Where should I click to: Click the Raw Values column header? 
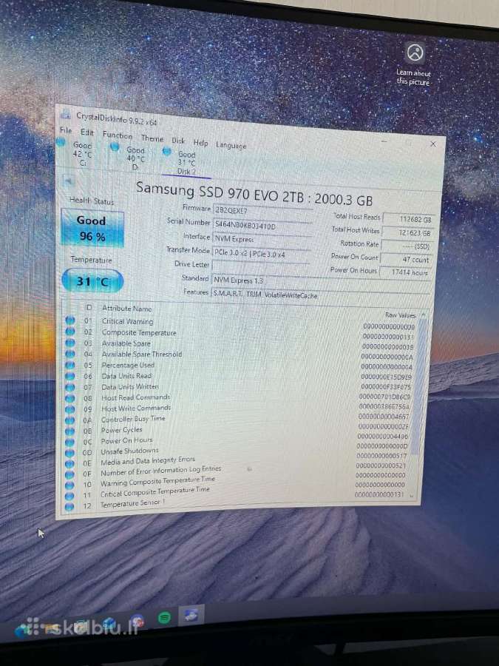(401, 314)
